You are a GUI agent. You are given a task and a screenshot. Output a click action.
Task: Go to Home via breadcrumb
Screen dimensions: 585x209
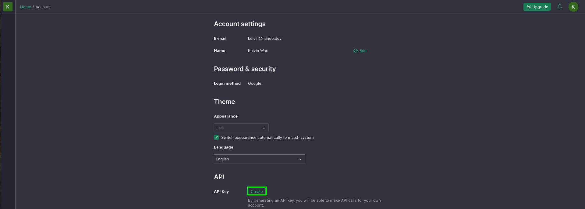26,7
